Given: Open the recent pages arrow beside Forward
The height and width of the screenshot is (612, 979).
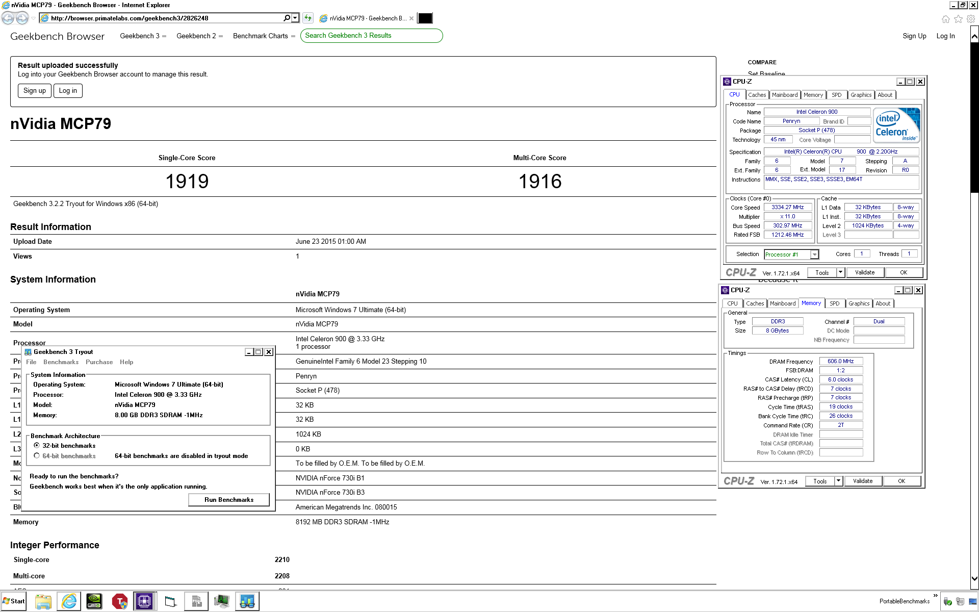Looking at the screenshot, I should (33, 18).
